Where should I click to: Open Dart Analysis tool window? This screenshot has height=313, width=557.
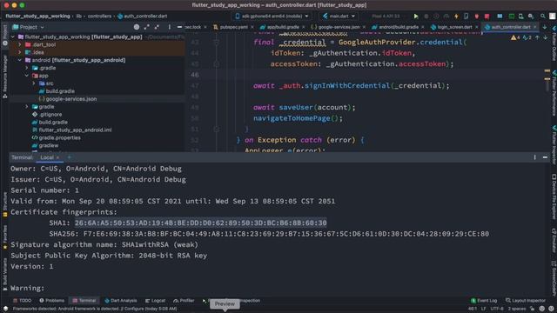(121, 301)
